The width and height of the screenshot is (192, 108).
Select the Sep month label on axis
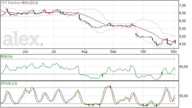[x=113, y=52]
